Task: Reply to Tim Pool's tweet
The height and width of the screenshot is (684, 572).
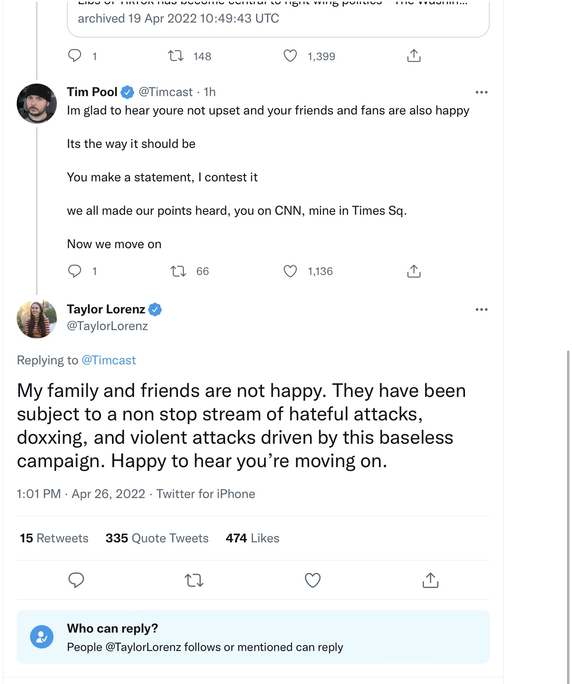Action: point(75,271)
